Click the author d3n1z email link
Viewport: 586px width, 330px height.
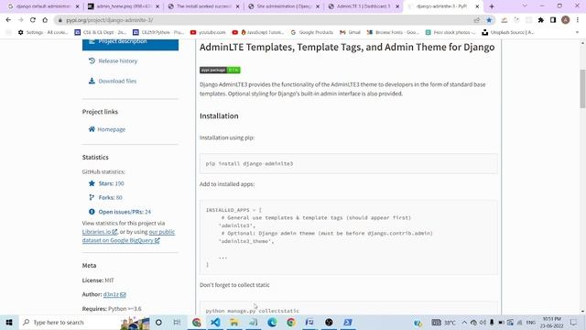pos(114,294)
